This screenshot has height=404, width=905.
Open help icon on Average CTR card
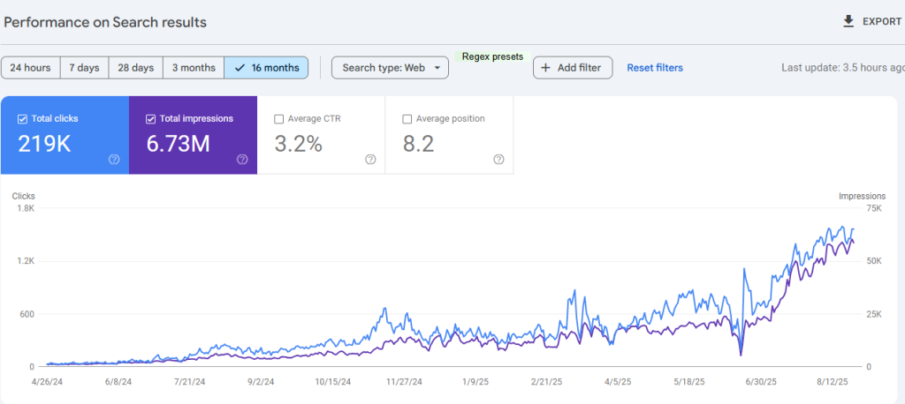click(x=370, y=160)
